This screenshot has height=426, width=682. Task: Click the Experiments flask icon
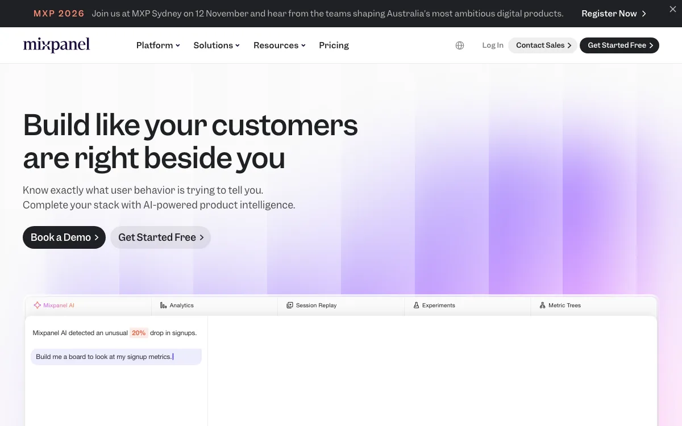(416, 305)
